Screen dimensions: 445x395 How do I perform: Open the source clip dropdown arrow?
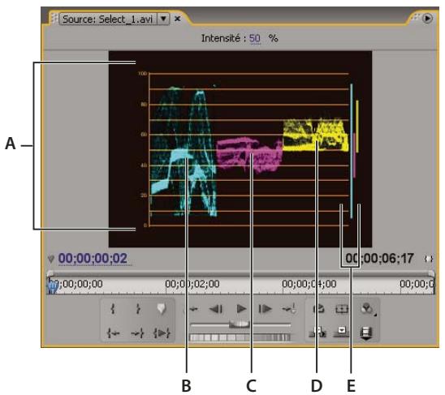163,19
